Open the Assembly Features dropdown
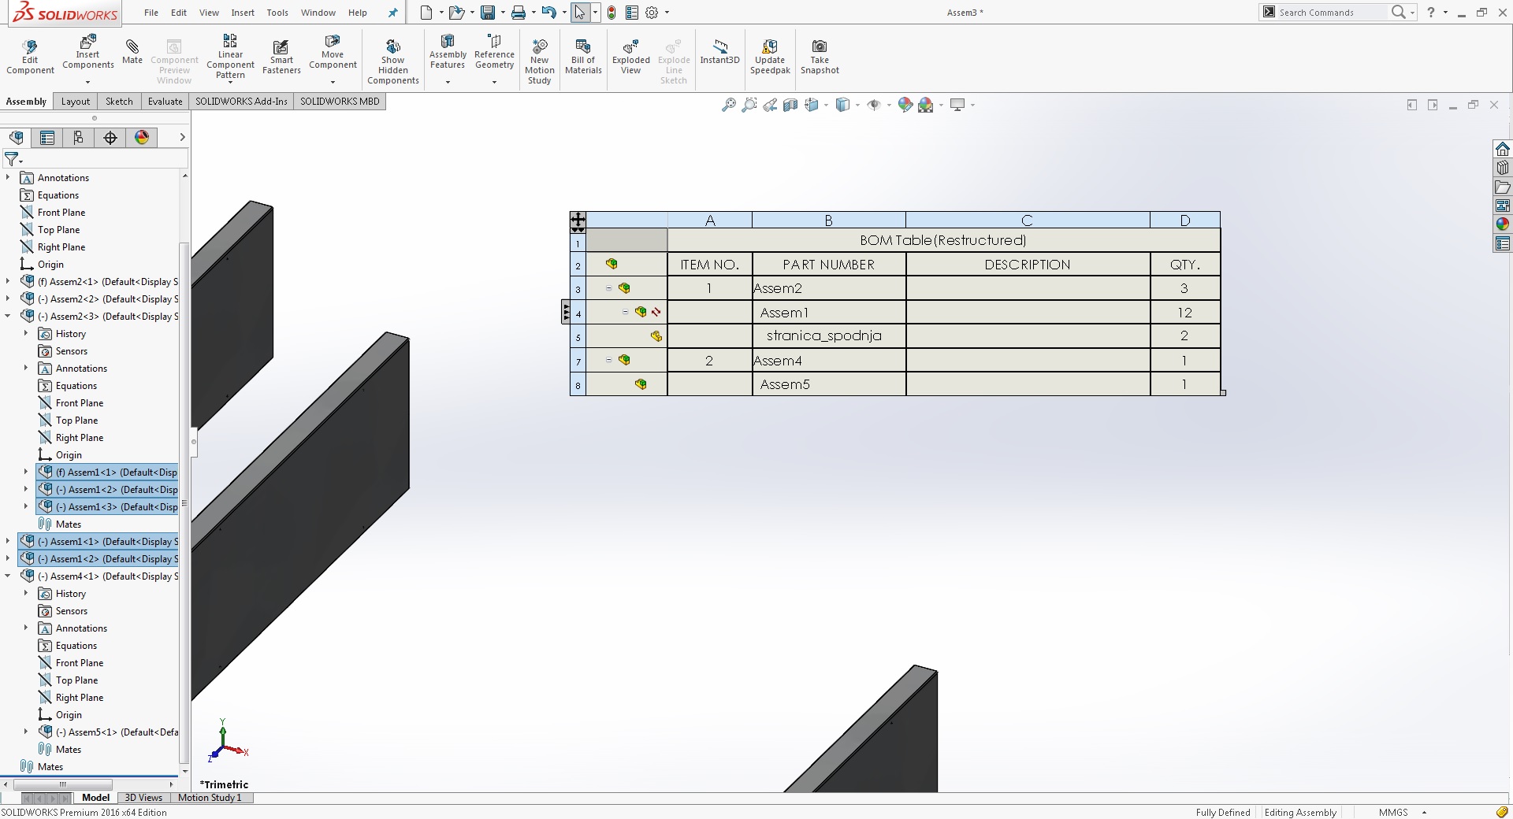Viewport: 1513px width, 819px height. (x=448, y=82)
